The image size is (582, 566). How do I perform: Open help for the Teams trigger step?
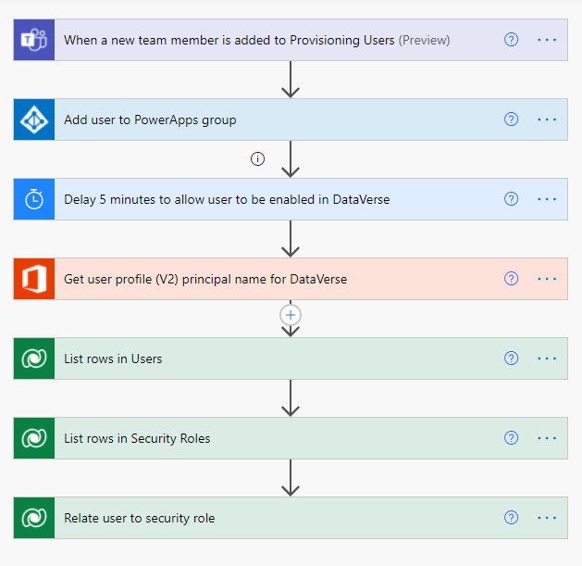[x=511, y=40]
